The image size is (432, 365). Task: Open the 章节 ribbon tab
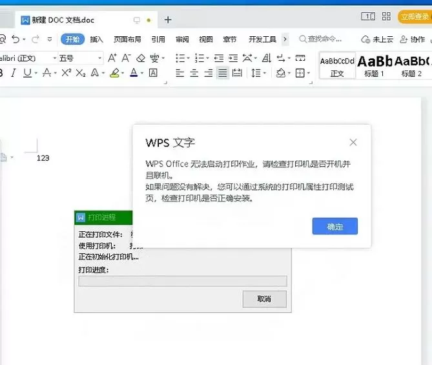230,39
